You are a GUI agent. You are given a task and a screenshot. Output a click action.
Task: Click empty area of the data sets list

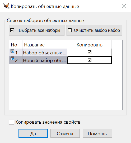[x=65, y=87]
